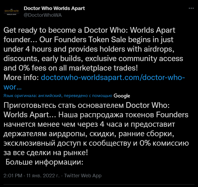The height and width of the screenshot is (187, 198).
Task: Click the Doctor Who Worlds Apart avatar
Action: pos(12,12)
